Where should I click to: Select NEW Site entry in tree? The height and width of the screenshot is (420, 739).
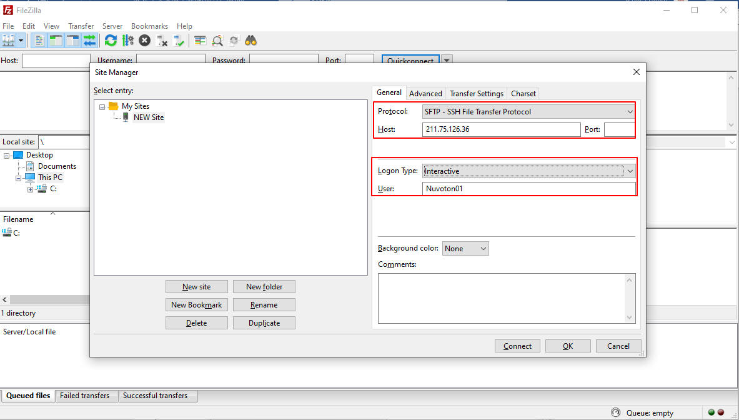[x=148, y=117]
